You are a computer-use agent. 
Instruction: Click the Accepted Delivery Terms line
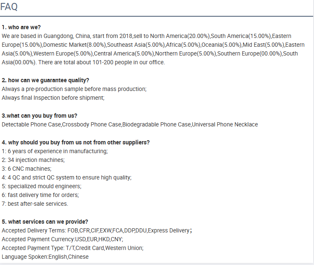[97, 231]
